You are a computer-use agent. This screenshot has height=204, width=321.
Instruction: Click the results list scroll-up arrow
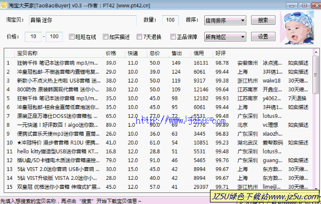coord(316,52)
